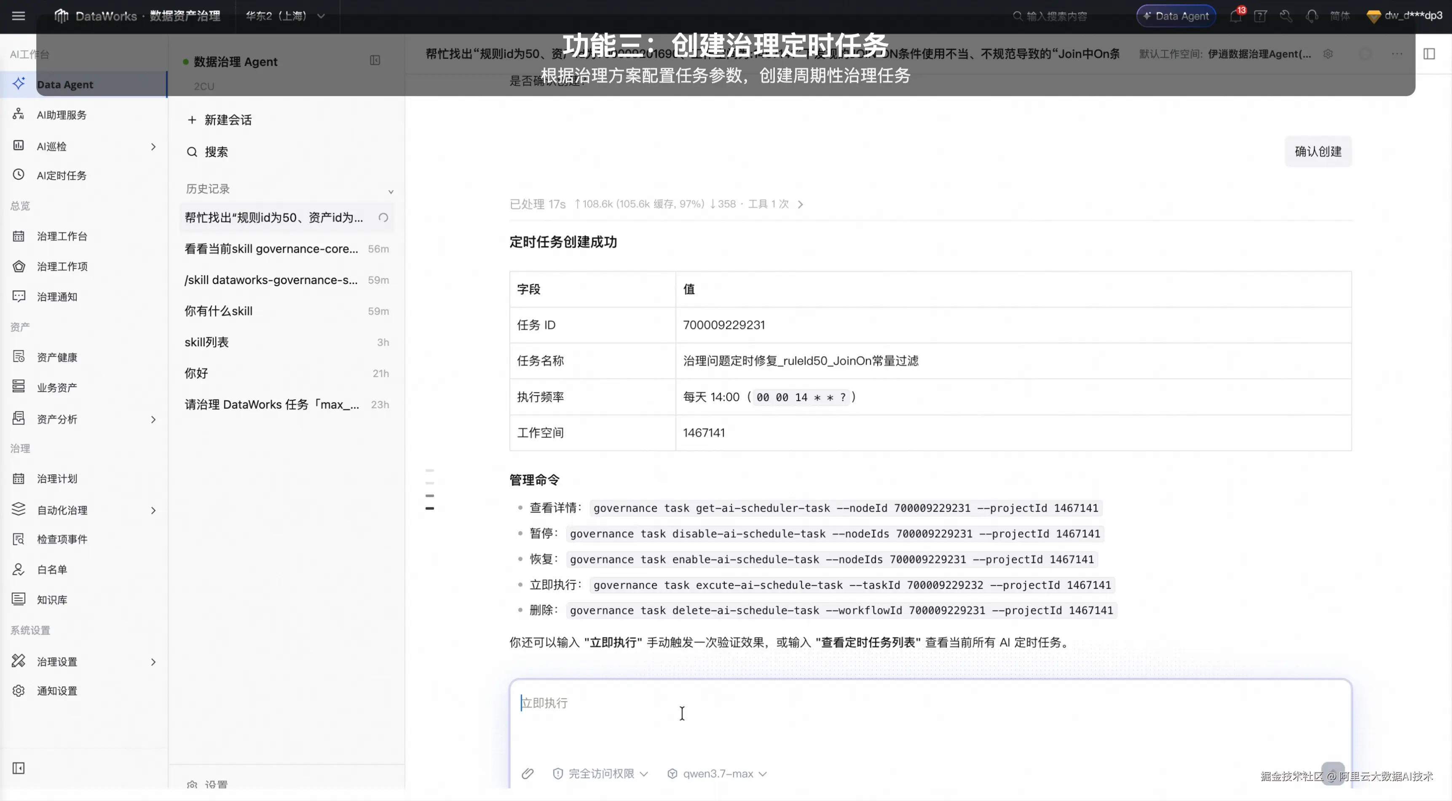Start a new chat with 新建会话
The image size is (1452, 801).
220,120
